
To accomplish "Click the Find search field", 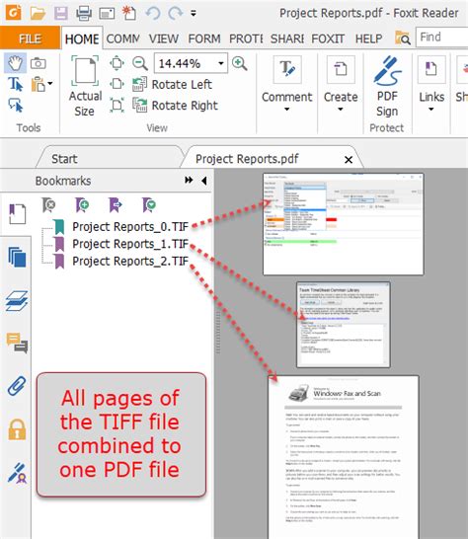I will tap(442, 38).
